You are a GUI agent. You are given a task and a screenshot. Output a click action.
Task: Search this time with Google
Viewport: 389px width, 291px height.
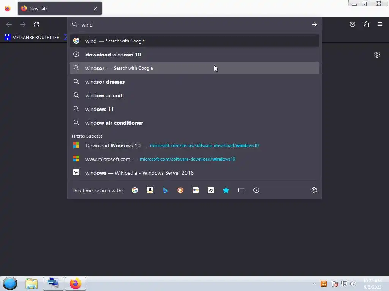135,190
